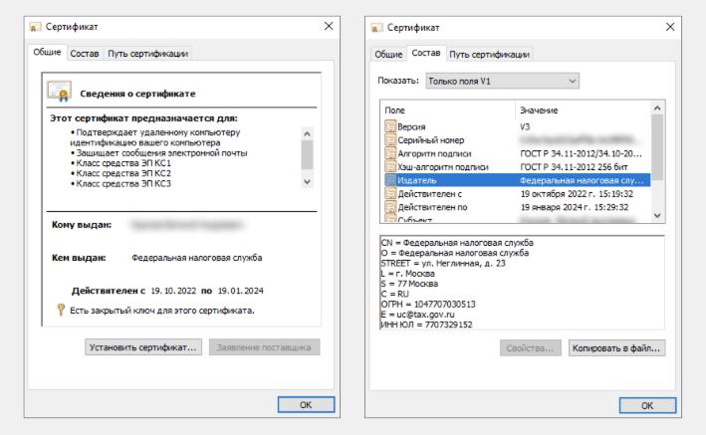This screenshot has width=706, height=435.
Task: Click the Поле column header
Action: (448, 109)
